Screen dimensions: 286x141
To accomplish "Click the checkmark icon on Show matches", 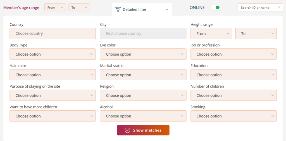I will click(x=128, y=130).
